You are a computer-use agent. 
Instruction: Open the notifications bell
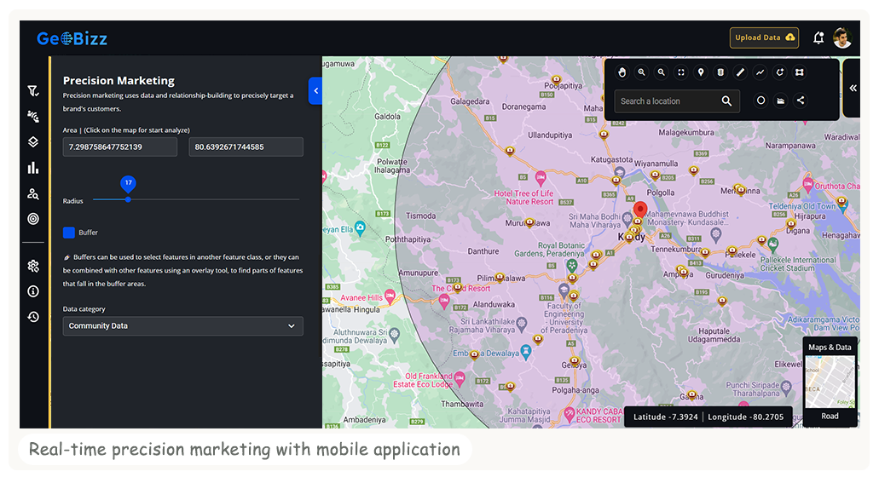coord(818,38)
